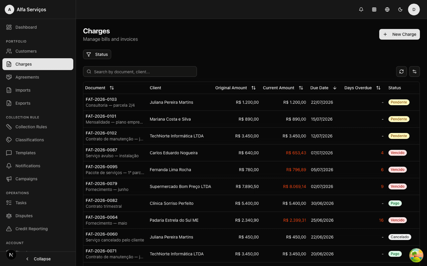Viewport: 427px width, 266px height.
Task: Click the bottom-right beach avatar thumbnail
Action: tap(416, 255)
